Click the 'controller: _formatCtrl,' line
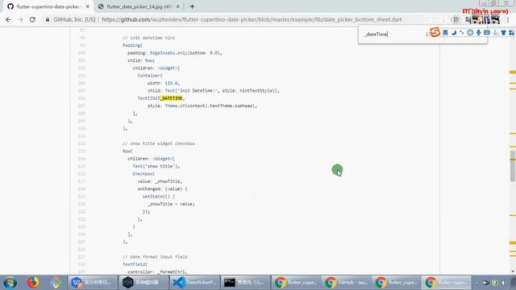 tap(157, 272)
